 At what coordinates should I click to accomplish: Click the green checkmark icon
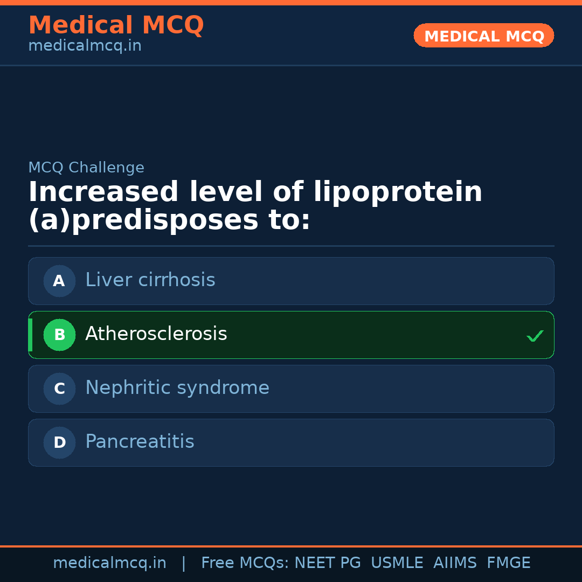(535, 336)
